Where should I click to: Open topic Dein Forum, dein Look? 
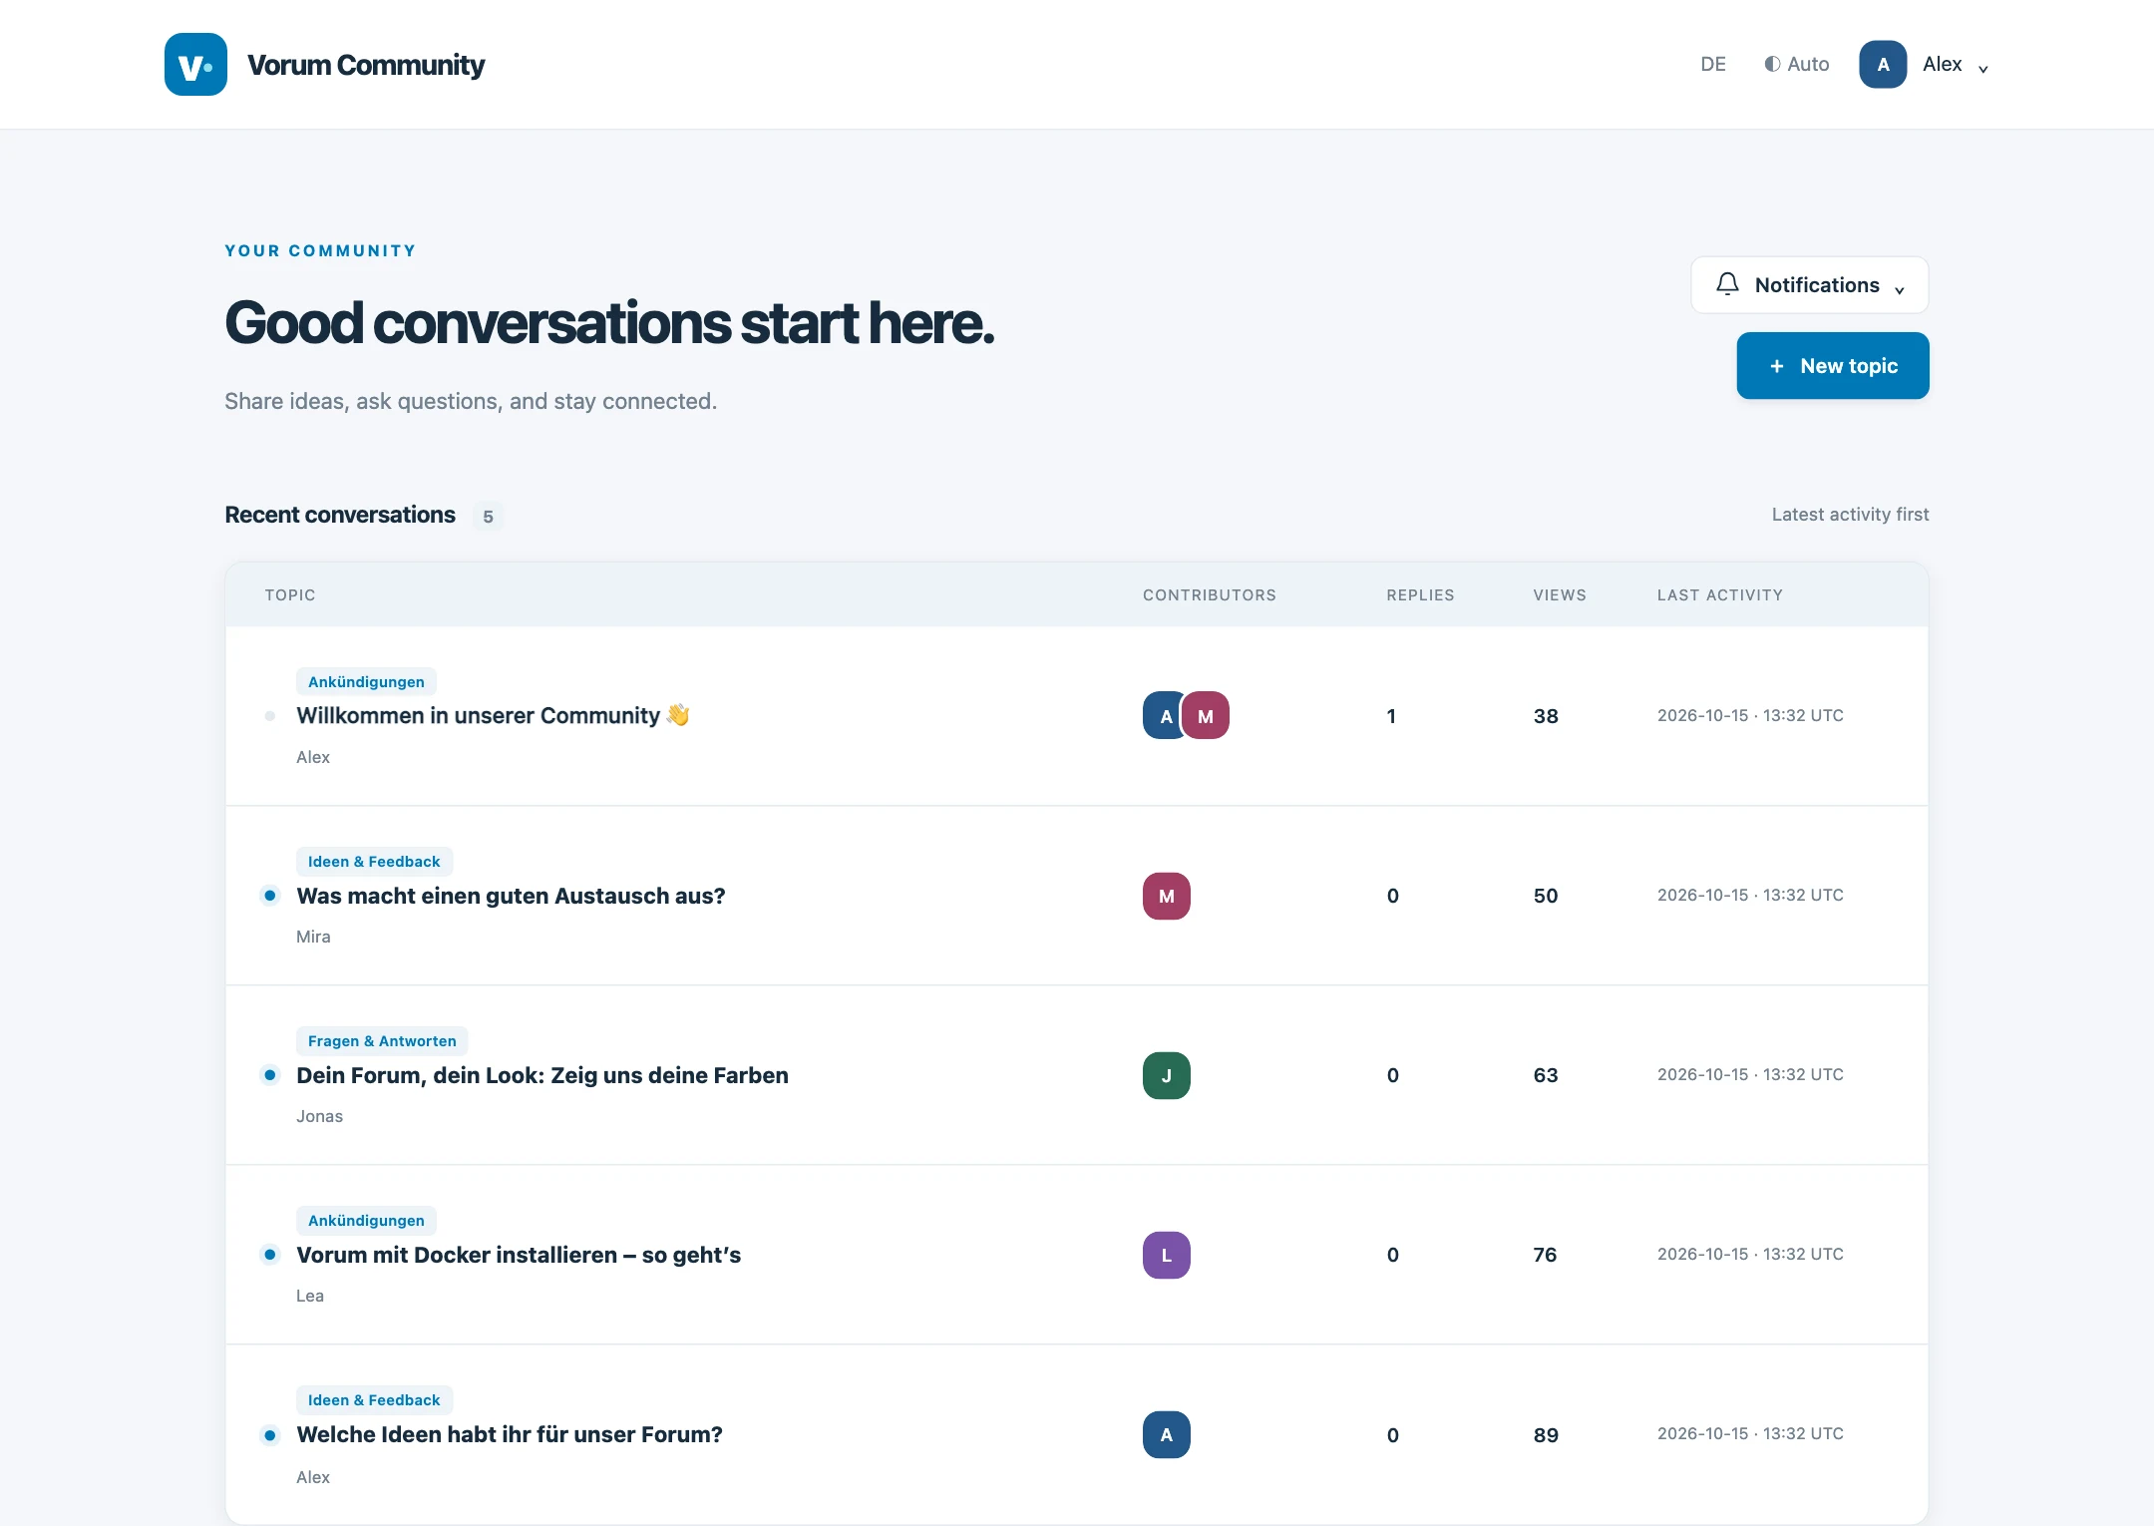pyautogui.click(x=542, y=1075)
